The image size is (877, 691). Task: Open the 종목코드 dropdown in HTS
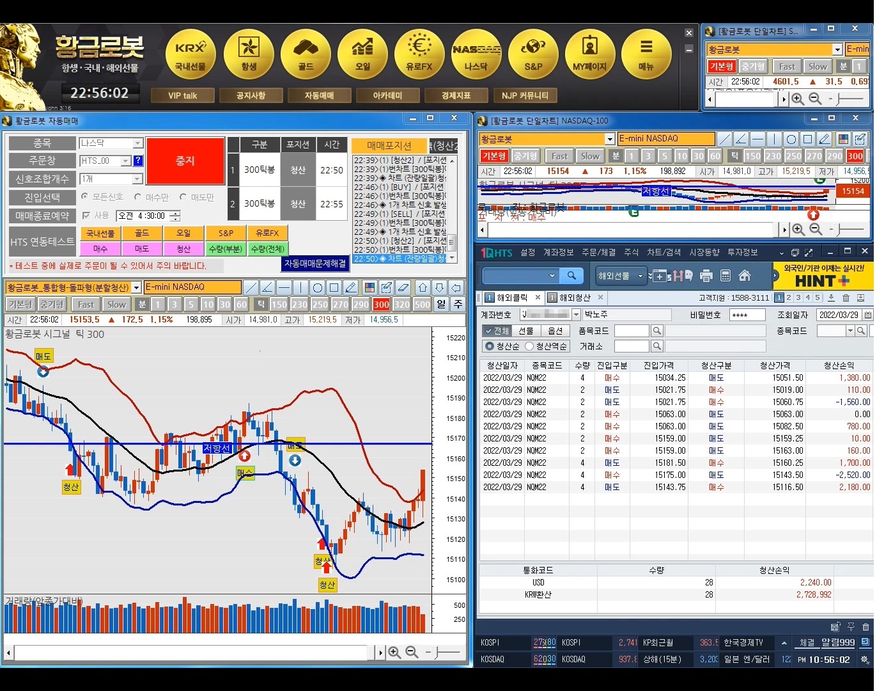click(x=850, y=331)
